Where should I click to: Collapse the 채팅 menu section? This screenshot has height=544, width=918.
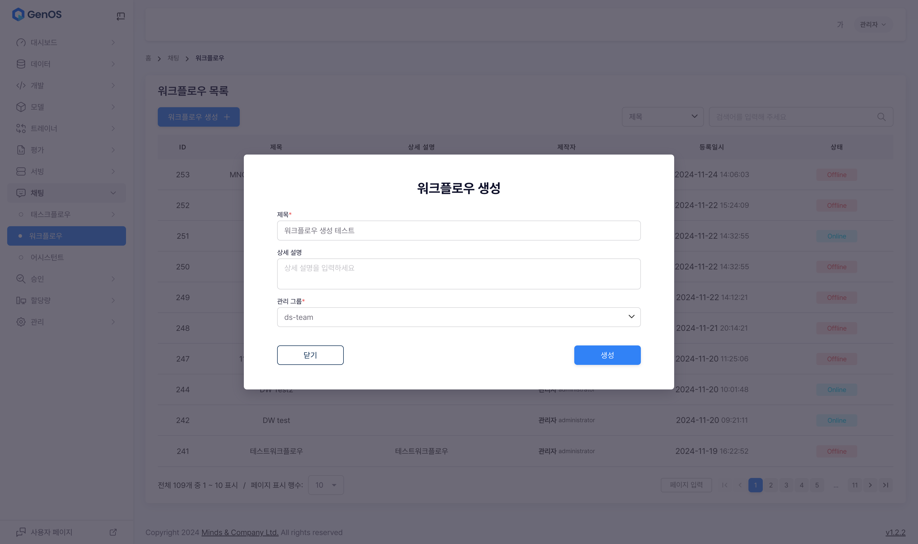(113, 193)
